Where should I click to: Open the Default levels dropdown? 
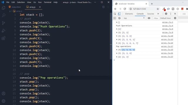165,18
